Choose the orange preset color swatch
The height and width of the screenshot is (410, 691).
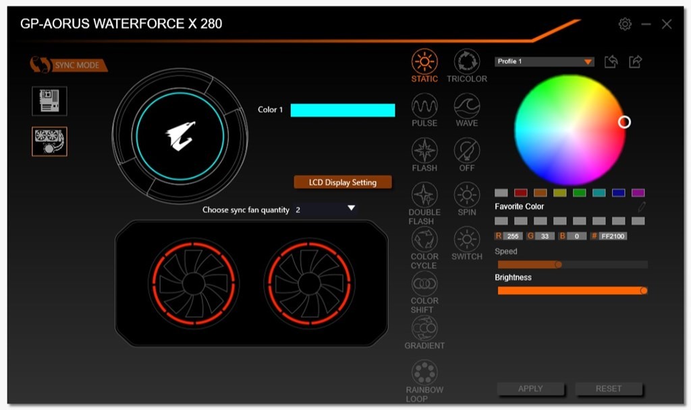click(541, 193)
